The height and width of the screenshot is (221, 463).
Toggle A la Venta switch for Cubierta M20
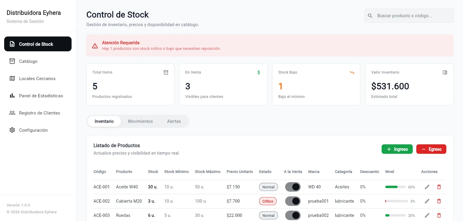pos(293,201)
